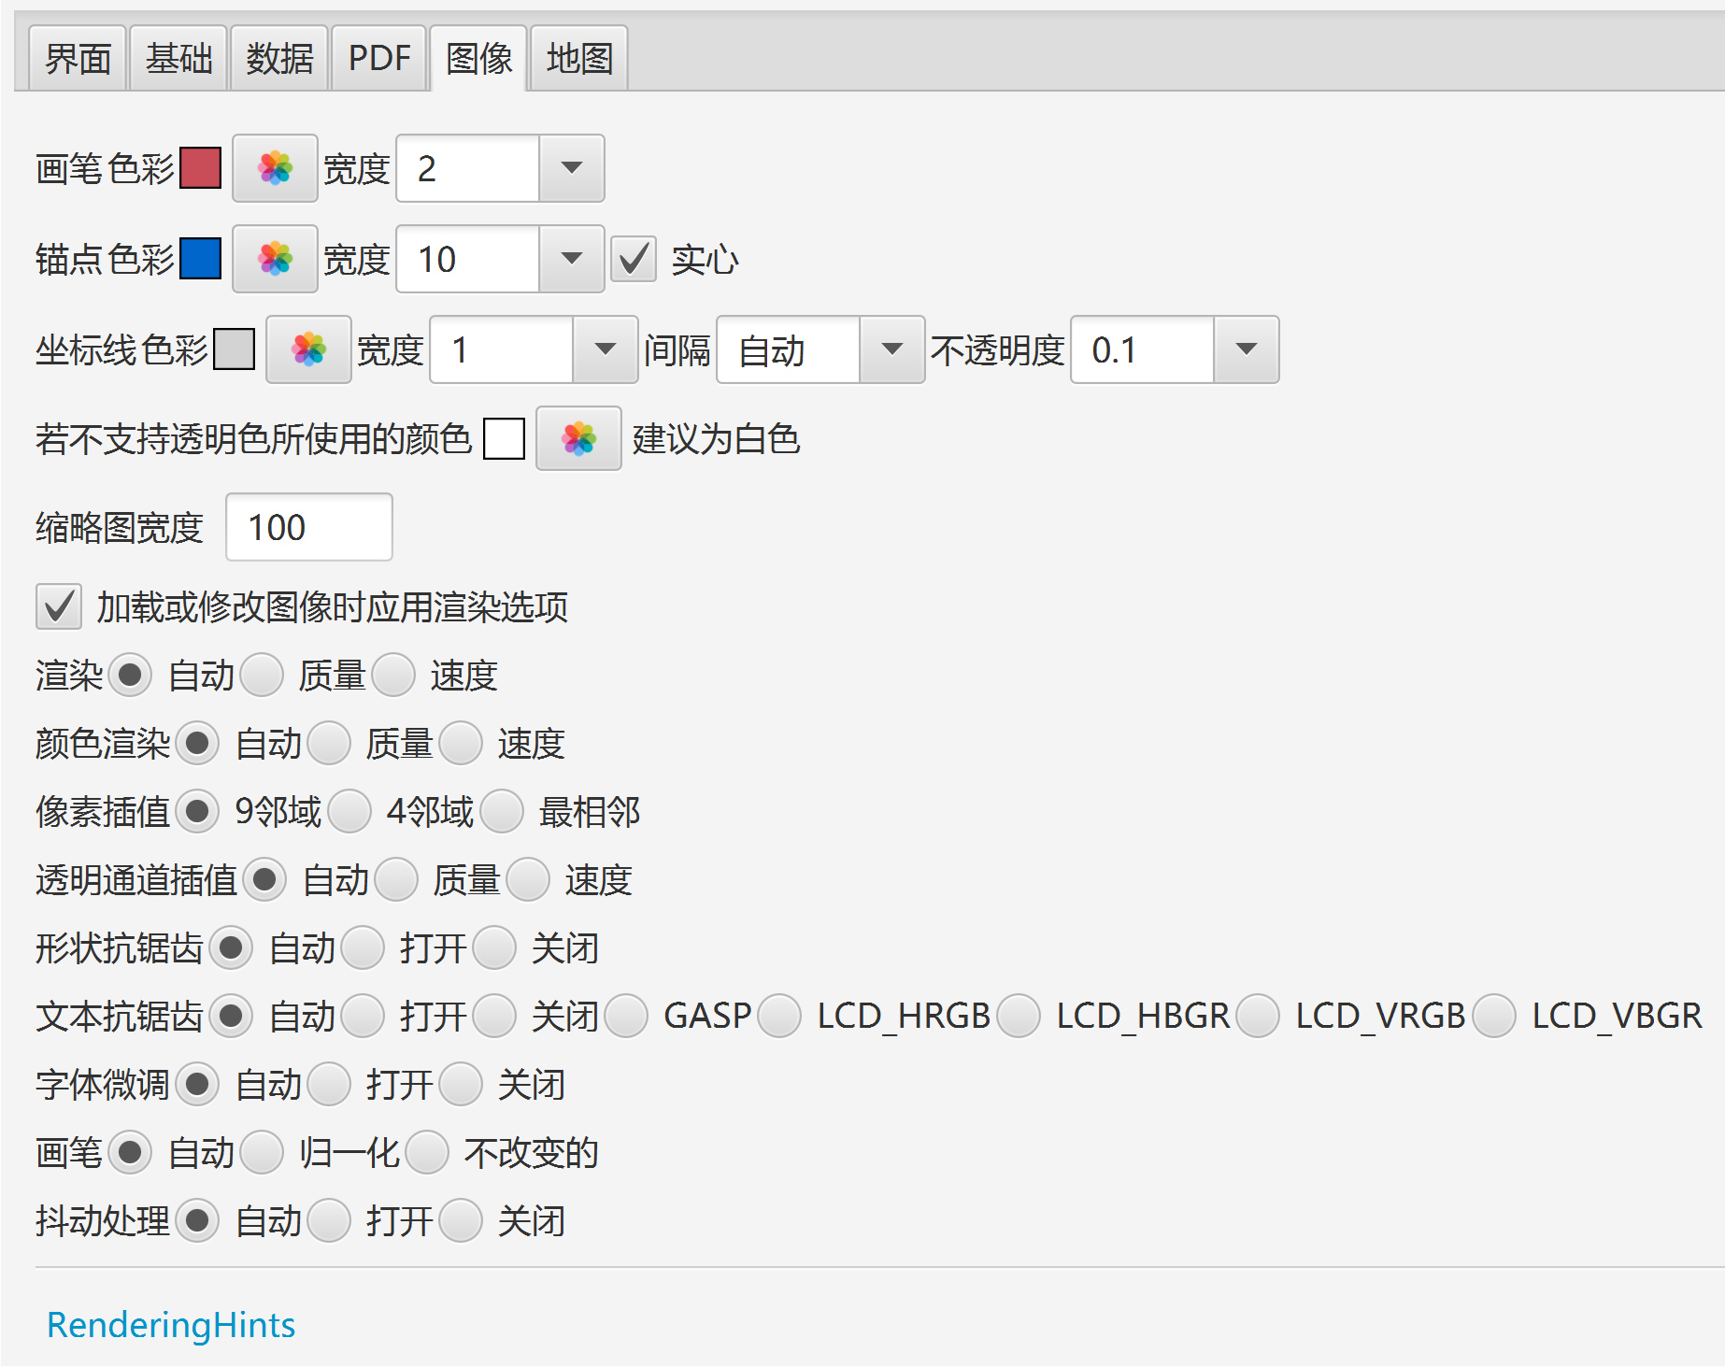This screenshot has height=1367, width=1725.
Task: Click the red 画笔色彩 color swatch
Action: pyautogui.click(x=200, y=168)
